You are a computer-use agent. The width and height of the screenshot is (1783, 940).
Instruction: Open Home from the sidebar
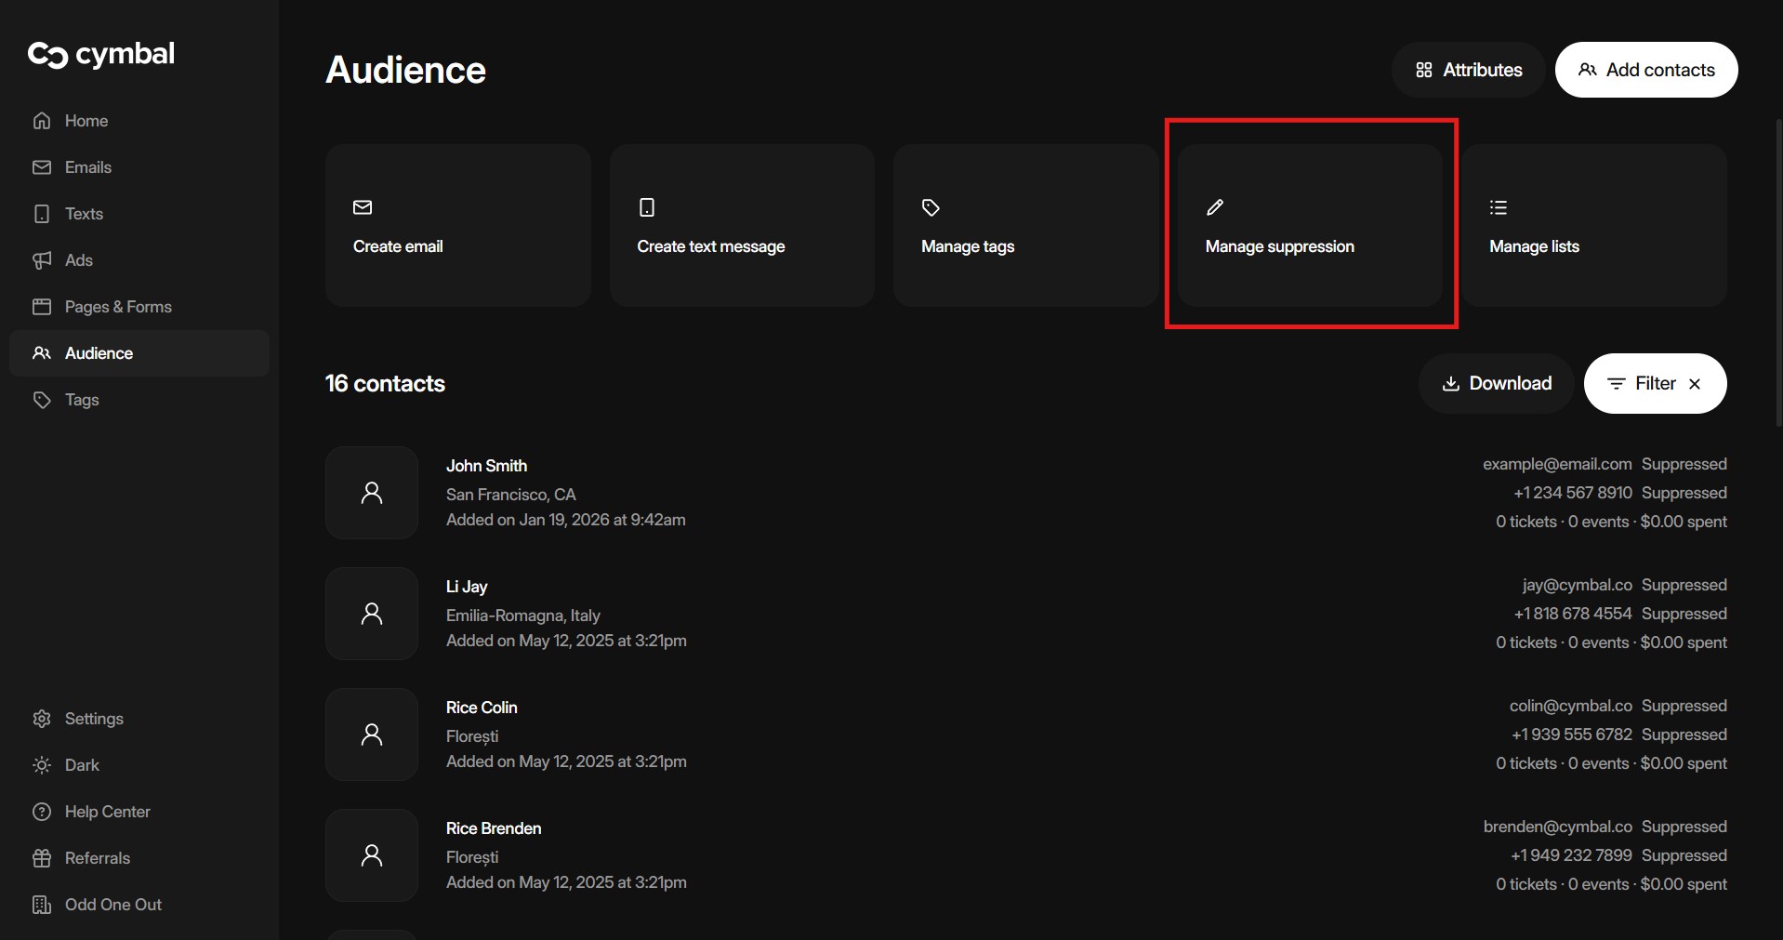point(86,121)
